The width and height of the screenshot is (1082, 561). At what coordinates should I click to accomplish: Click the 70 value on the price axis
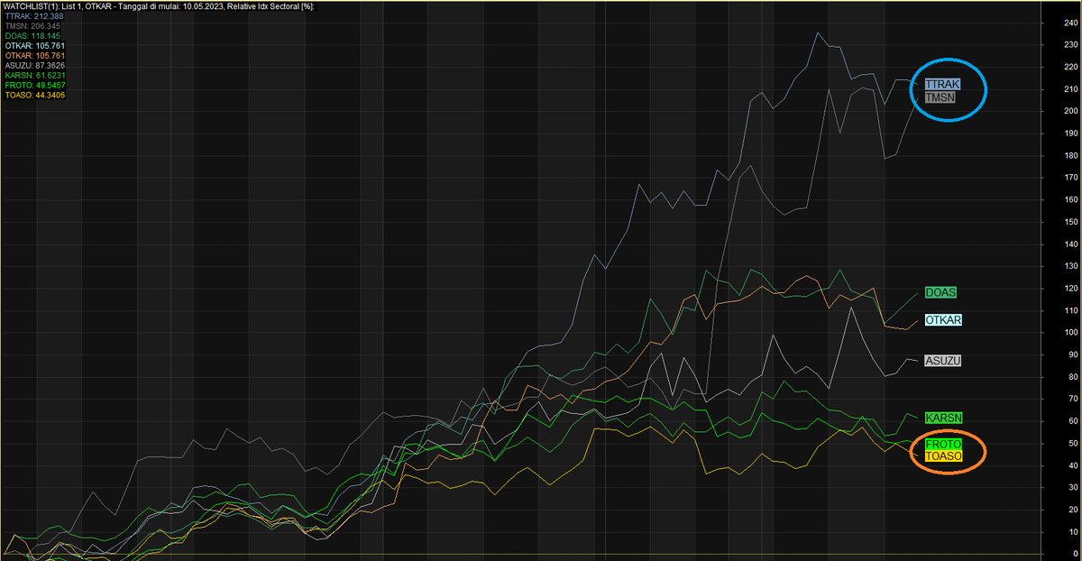pos(1073,399)
